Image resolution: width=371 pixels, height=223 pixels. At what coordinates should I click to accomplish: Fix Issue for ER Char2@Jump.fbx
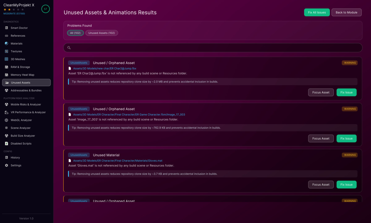[x=347, y=92]
